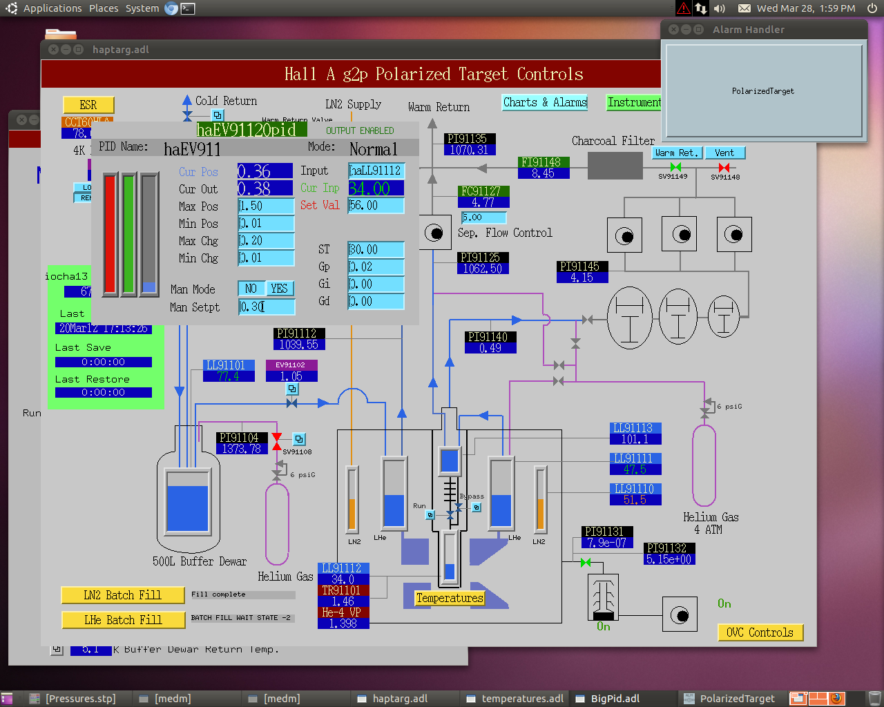Click the green valve below PI91131
The image size is (884, 707).
coord(586,563)
